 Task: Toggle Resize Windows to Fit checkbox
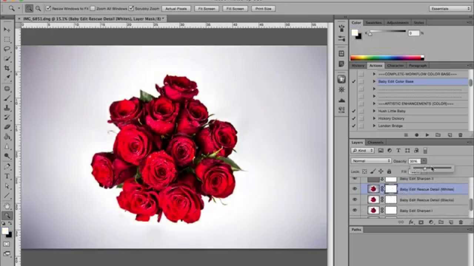[48, 8]
